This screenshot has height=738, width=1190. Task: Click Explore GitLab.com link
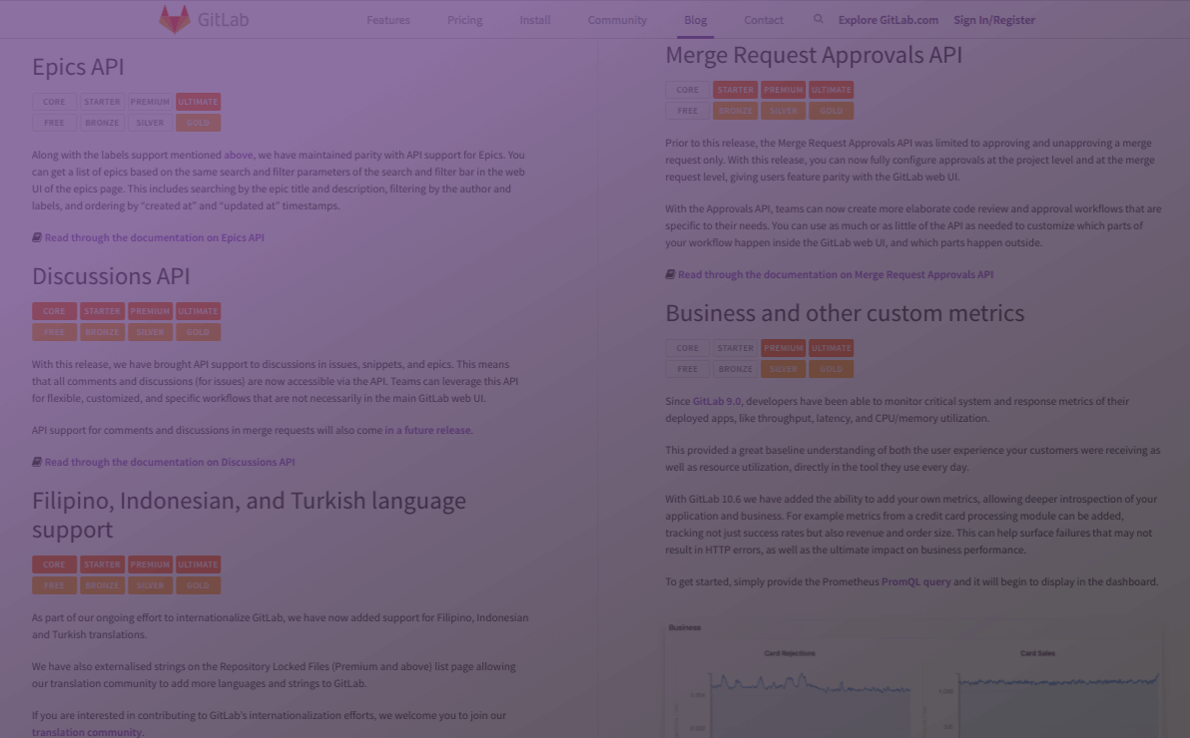point(888,20)
